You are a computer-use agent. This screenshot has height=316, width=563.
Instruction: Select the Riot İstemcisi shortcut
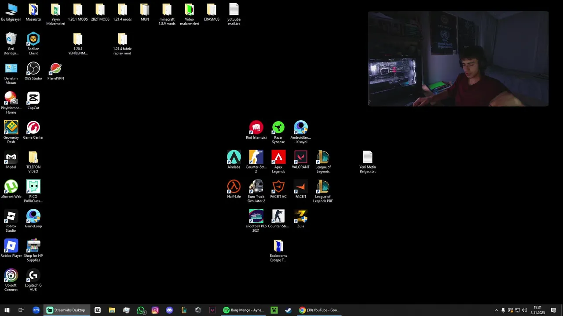coord(256,130)
